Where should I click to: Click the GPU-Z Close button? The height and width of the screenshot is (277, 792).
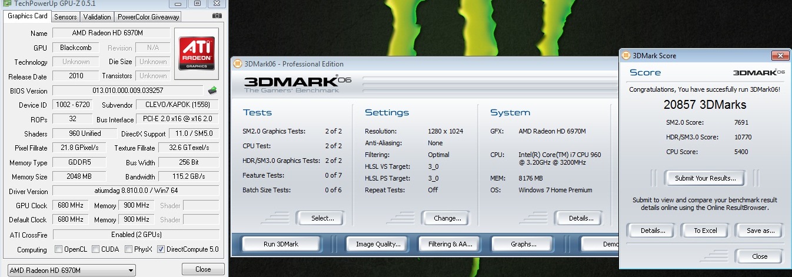(203, 269)
